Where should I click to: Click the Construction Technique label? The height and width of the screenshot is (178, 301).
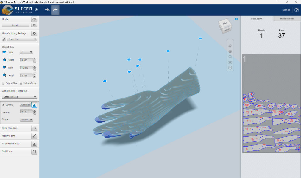point(15,91)
